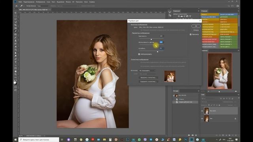This screenshot has width=253, height=142.
Task: Click the Share icon at top right
Action: (238, 6)
